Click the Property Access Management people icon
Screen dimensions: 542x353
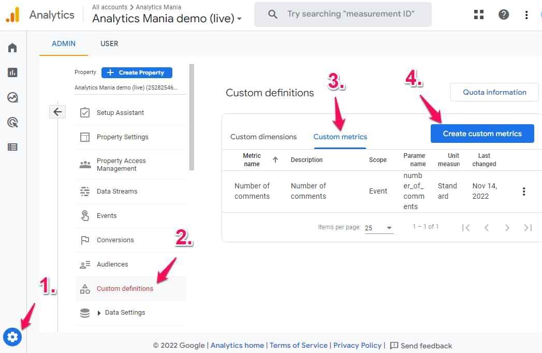[x=85, y=165]
